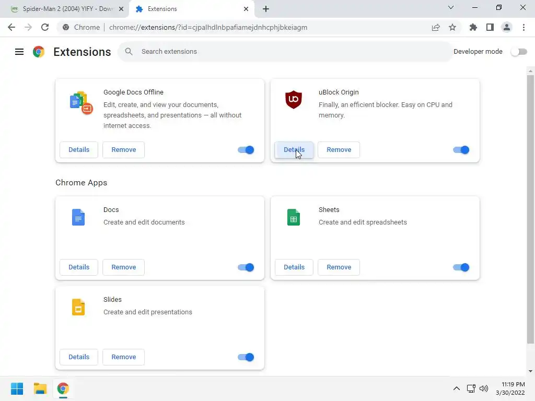Click the uBlock Origin shield icon
Screen dimensions: 535x401
[294, 99]
